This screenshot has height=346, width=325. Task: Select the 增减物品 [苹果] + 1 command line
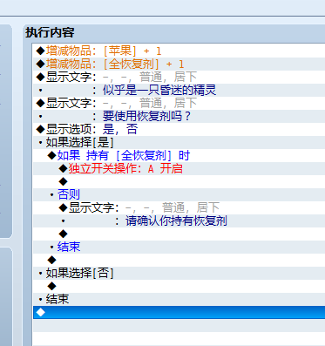coord(179,51)
